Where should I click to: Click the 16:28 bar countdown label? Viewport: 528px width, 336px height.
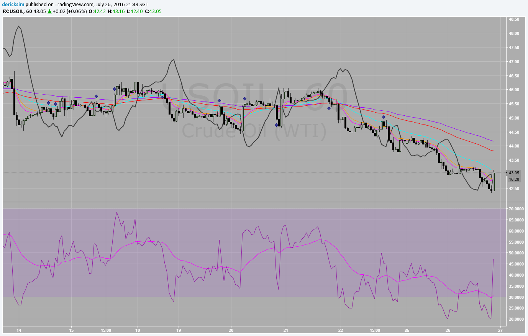point(514,179)
